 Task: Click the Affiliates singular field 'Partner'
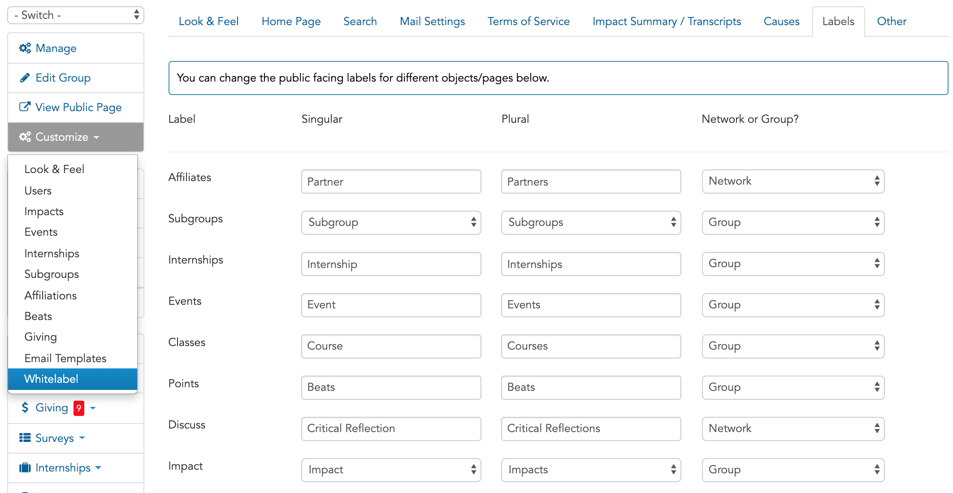[391, 182]
